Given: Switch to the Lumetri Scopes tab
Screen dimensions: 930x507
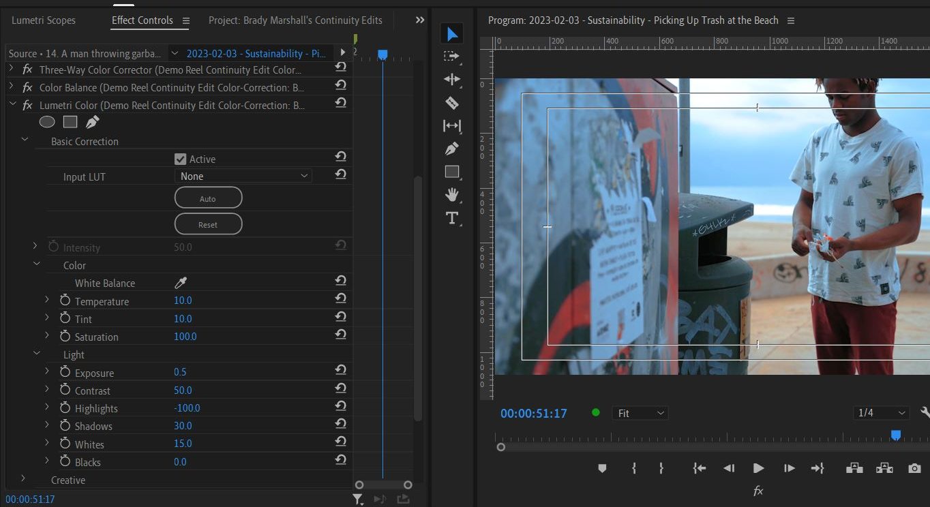Looking at the screenshot, I should 44,20.
